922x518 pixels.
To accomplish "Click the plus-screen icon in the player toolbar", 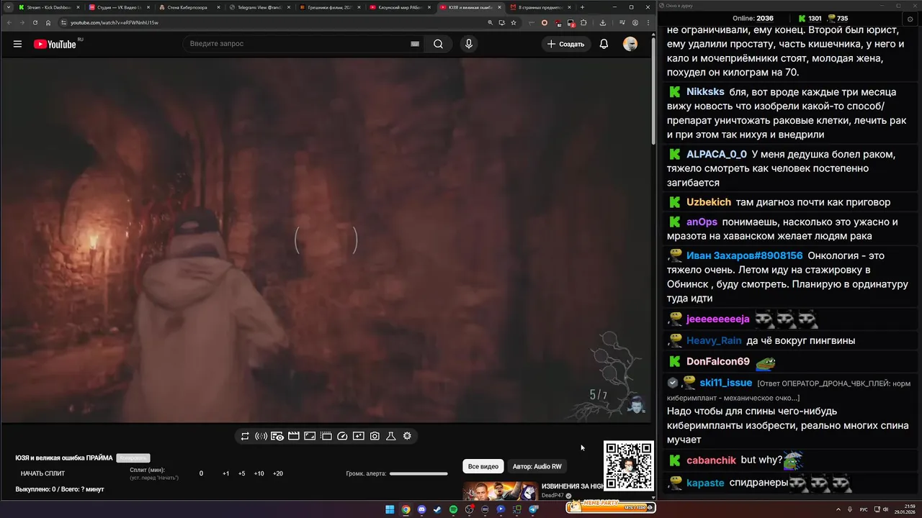I will pos(358,436).
